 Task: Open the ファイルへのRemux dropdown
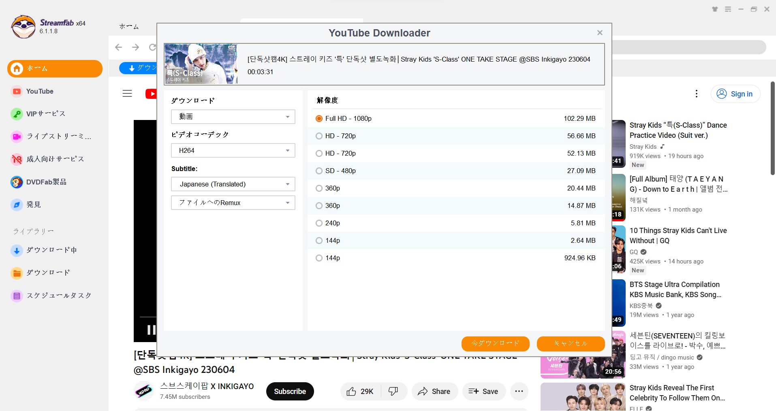(233, 203)
